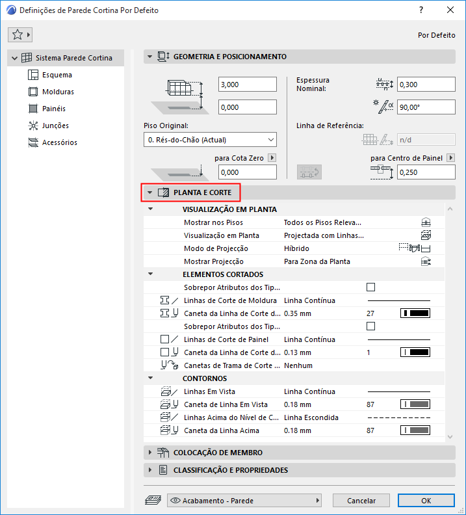Click Linhas Em Vista row icon
This screenshot has width=466, height=515.
(170, 391)
